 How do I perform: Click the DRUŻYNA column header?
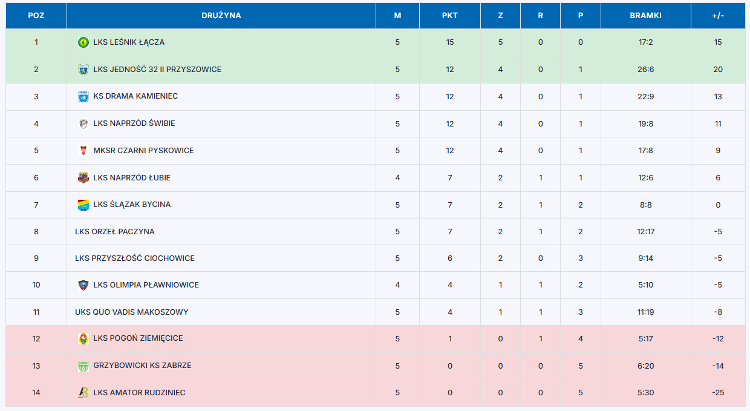221,16
